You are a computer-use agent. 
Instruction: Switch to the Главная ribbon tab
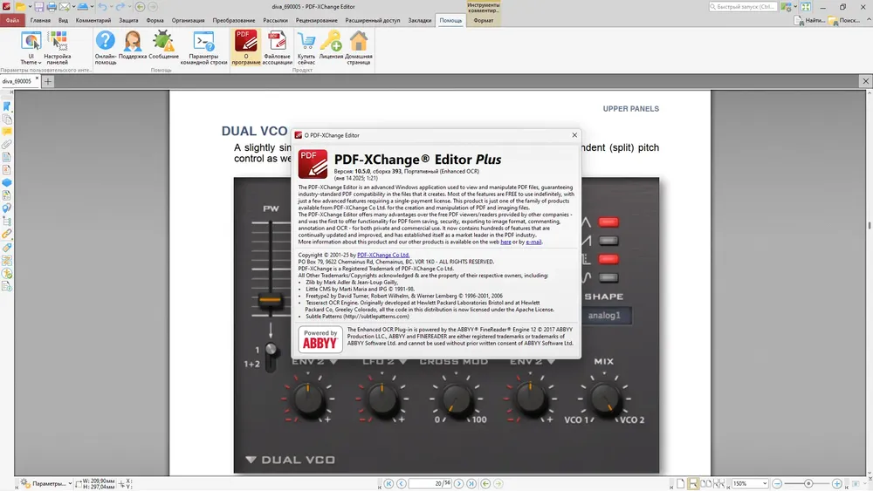(x=40, y=20)
